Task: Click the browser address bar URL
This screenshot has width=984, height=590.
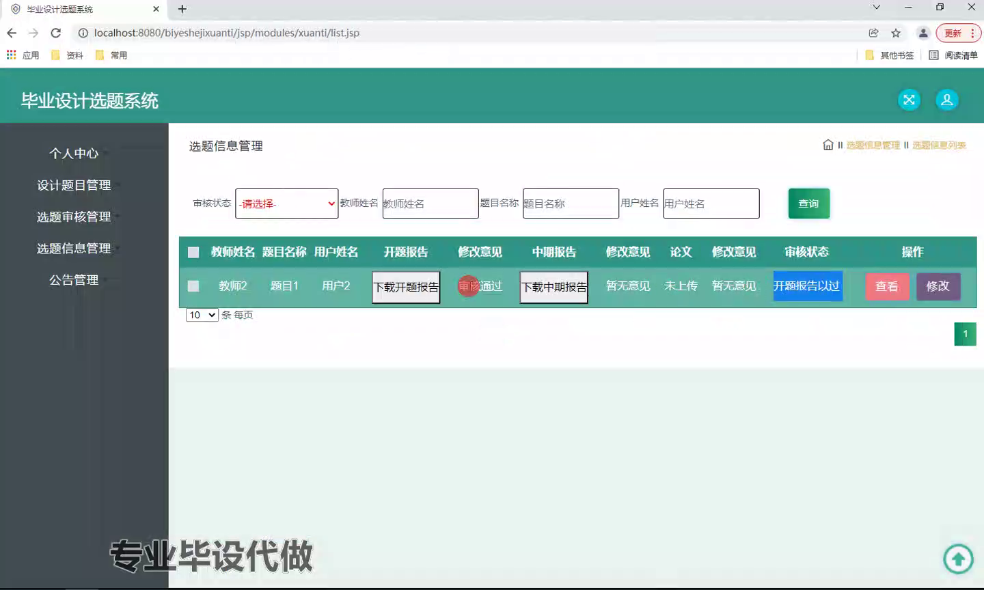Action: pos(227,33)
